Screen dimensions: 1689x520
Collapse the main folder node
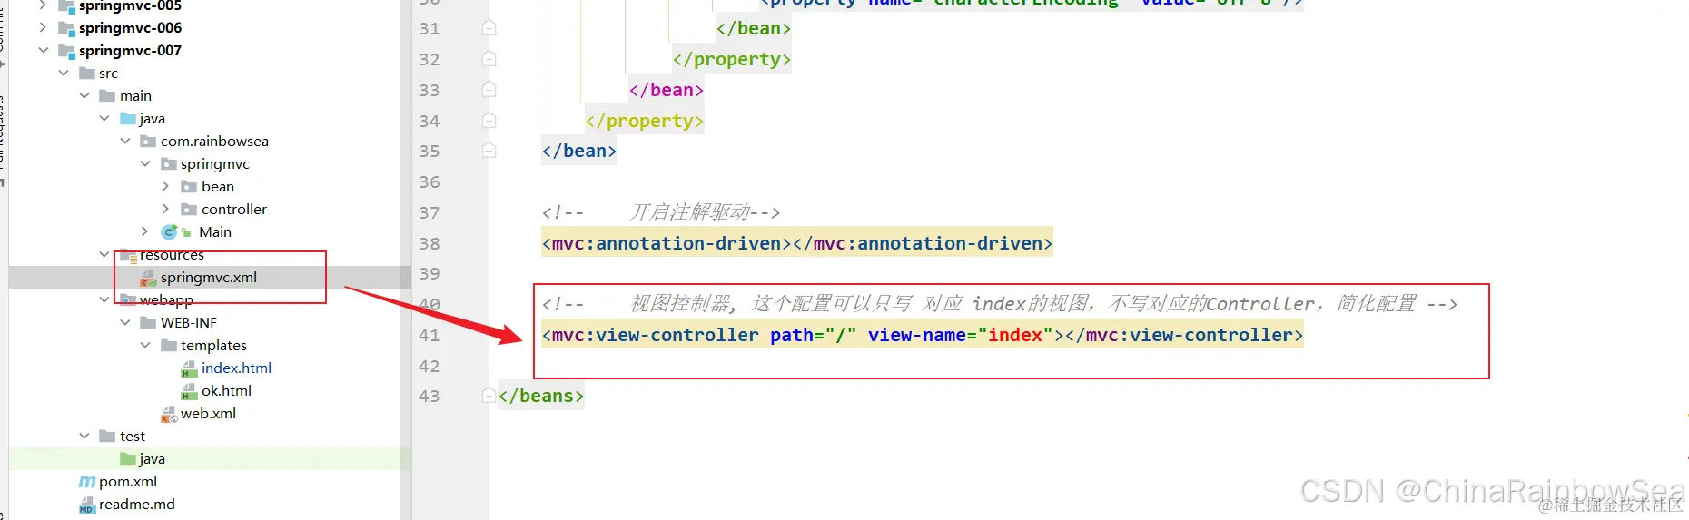point(84,95)
